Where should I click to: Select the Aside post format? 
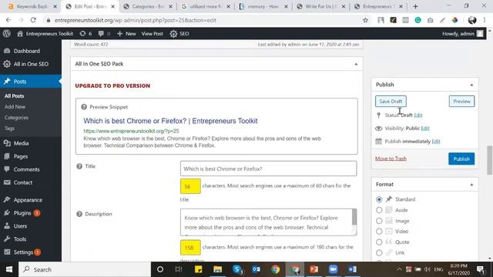point(379,210)
